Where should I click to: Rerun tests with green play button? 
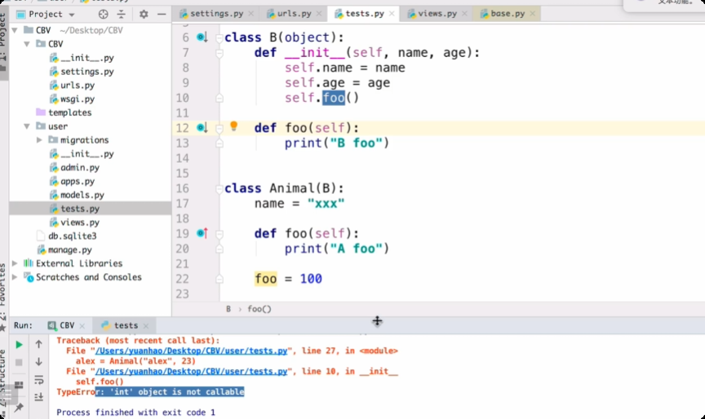pos(19,345)
